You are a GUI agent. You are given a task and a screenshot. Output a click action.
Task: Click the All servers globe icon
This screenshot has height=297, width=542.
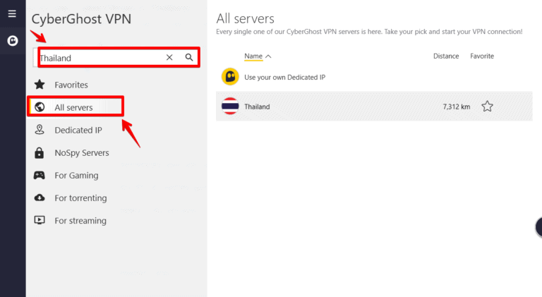click(x=40, y=107)
